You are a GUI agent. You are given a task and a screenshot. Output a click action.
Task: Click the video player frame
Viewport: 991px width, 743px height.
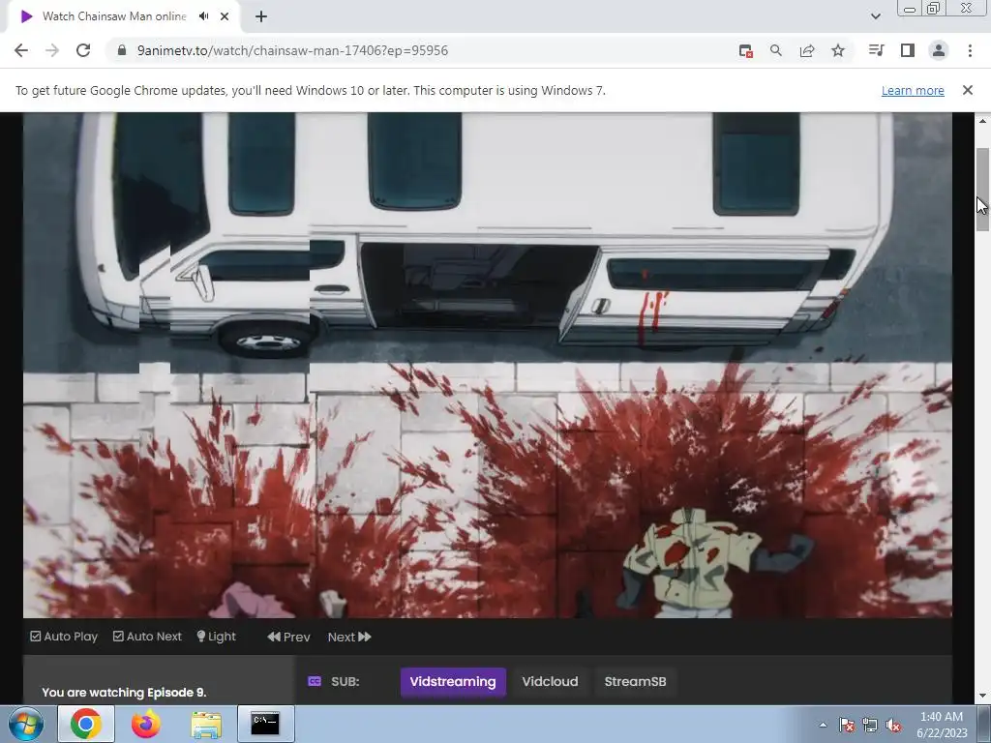[488, 365]
